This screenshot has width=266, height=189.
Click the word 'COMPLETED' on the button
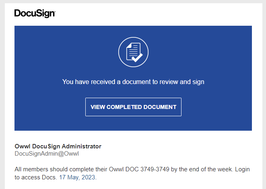(x=124, y=107)
